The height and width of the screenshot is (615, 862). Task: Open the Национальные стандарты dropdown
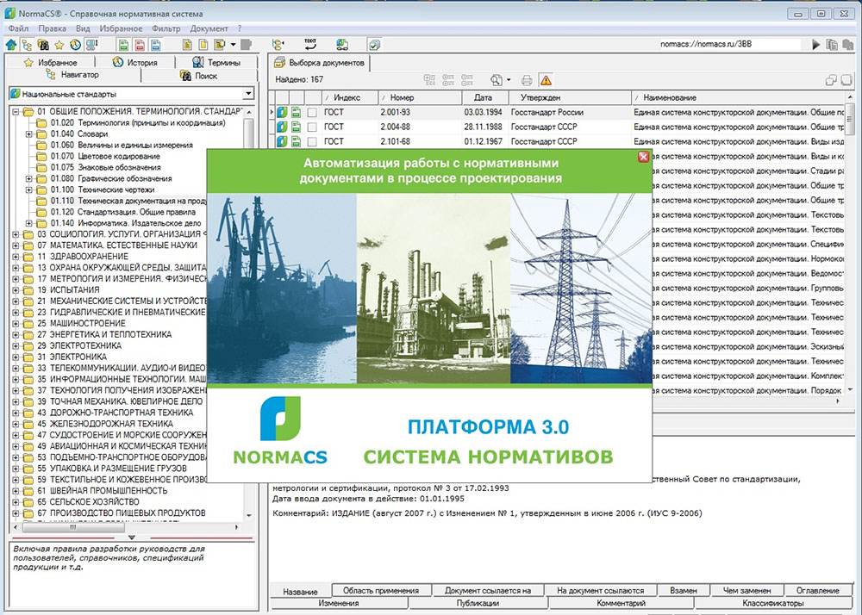click(248, 94)
